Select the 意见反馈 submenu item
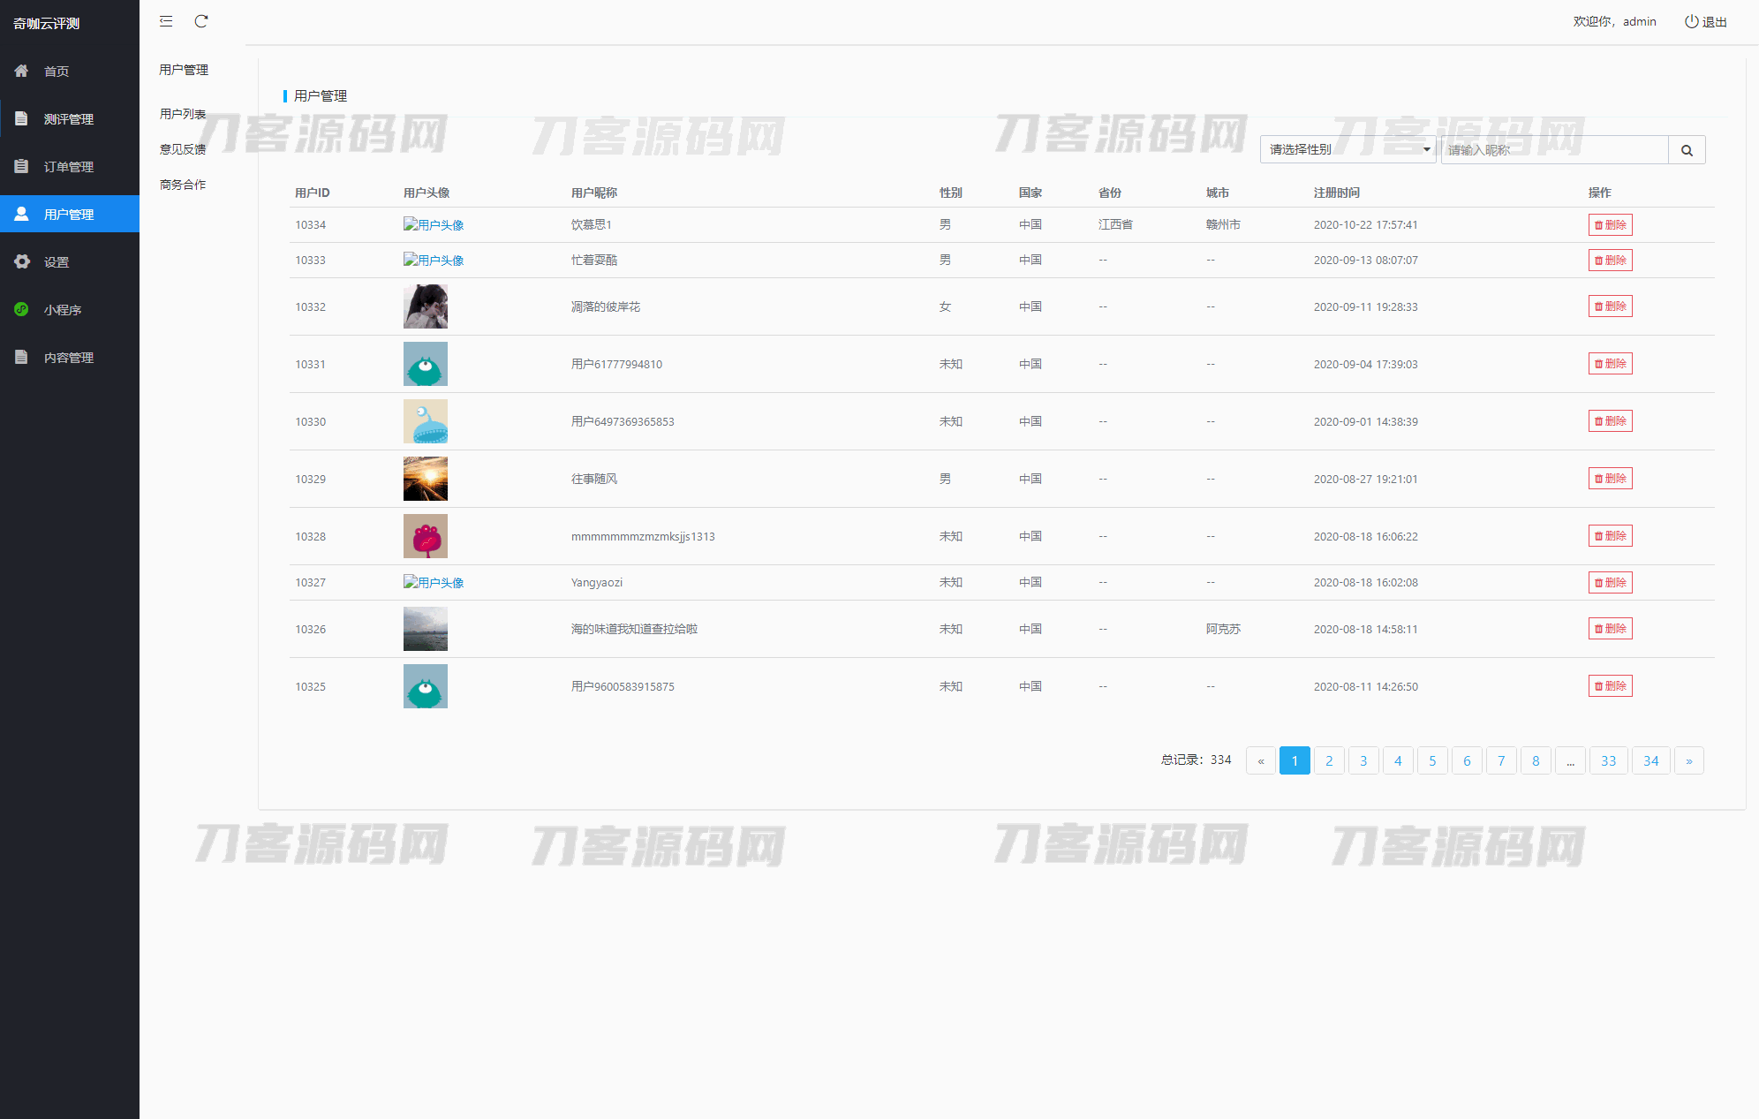This screenshot has width=1759, height=1119. point(183,149)
